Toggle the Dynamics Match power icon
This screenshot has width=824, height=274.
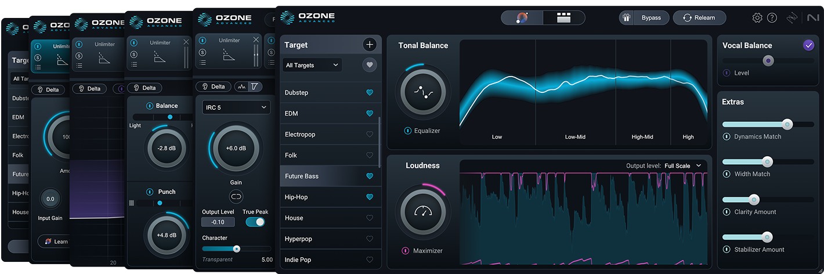click(727, 137)
